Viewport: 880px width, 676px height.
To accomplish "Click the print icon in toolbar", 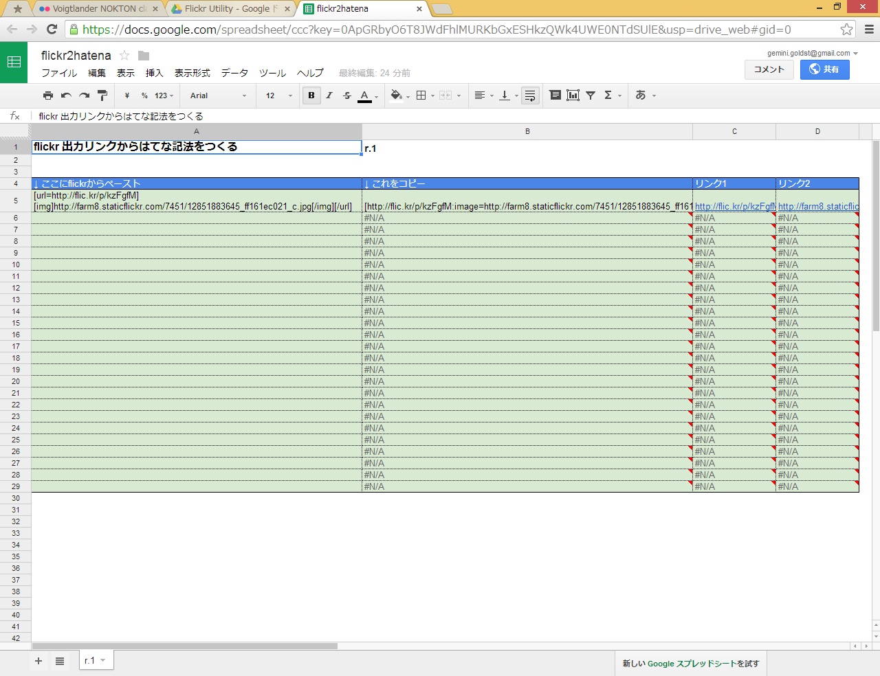I will [x=48, y=95].
